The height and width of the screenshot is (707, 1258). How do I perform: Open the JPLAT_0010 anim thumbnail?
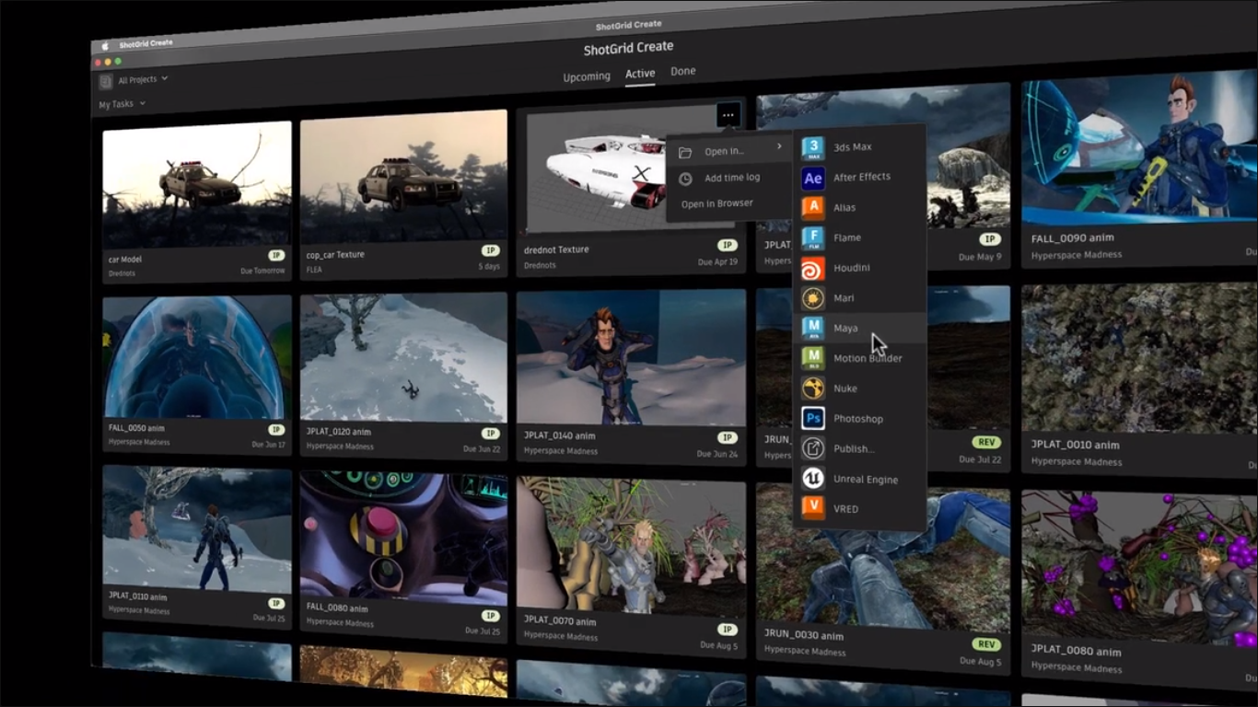1138,358
